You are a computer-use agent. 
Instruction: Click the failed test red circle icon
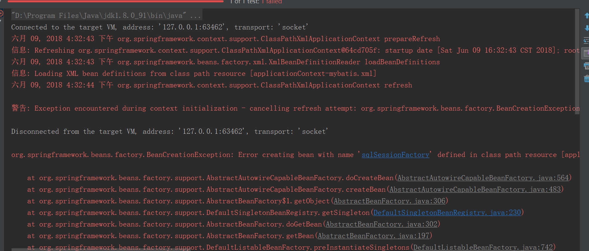1,14
